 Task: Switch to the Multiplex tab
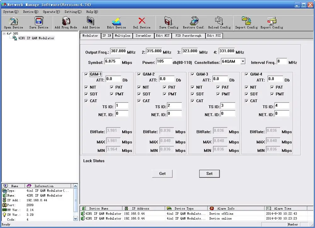[123, 36]
